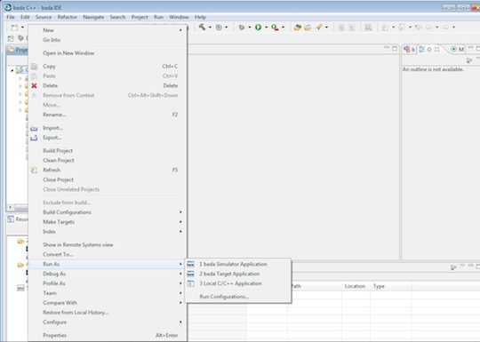Click the Back navigation arrow icon
Viewport: 480px width, 342px height.
[428, 28]
